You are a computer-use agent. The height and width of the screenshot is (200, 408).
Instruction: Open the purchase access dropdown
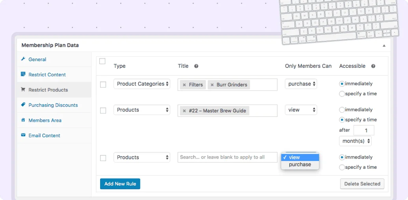tap(301, 84)
